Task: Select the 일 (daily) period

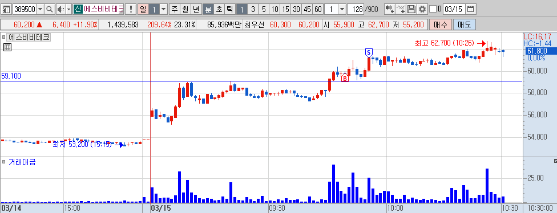Action: tap(143, 9)
